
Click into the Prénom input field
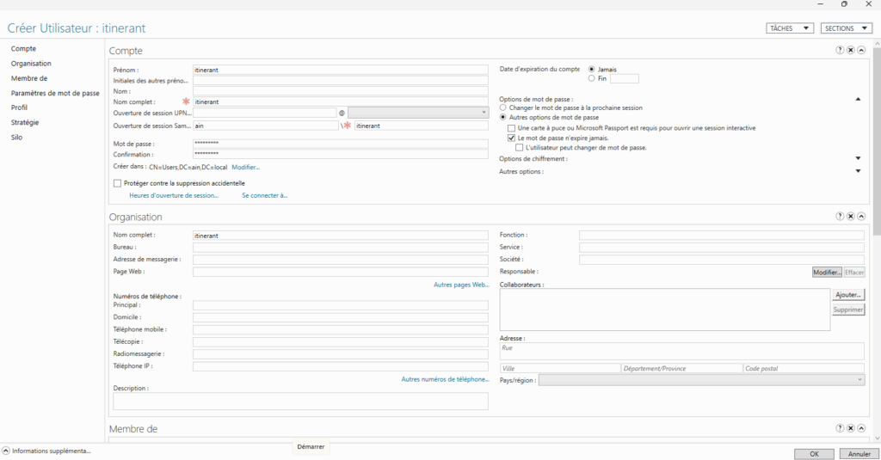click(x=340, y=71)
